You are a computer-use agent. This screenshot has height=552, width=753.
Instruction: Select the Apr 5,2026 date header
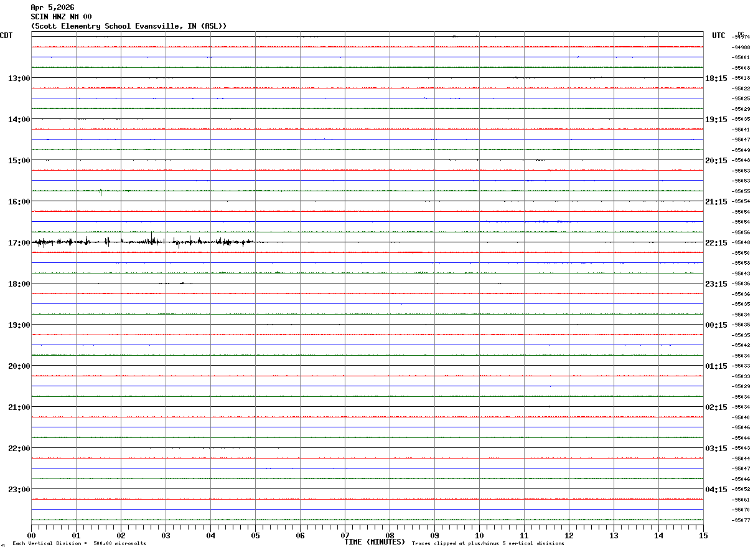coord(52,7)
